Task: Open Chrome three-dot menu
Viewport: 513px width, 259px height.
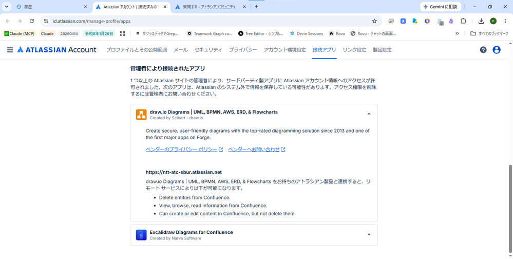Action: pyautogui.click(x=505, y=21)
